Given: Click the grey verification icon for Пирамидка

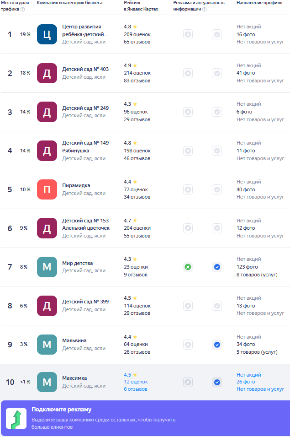Looking at the screenshot, I should pyautogui.click(x=217, y=189).
